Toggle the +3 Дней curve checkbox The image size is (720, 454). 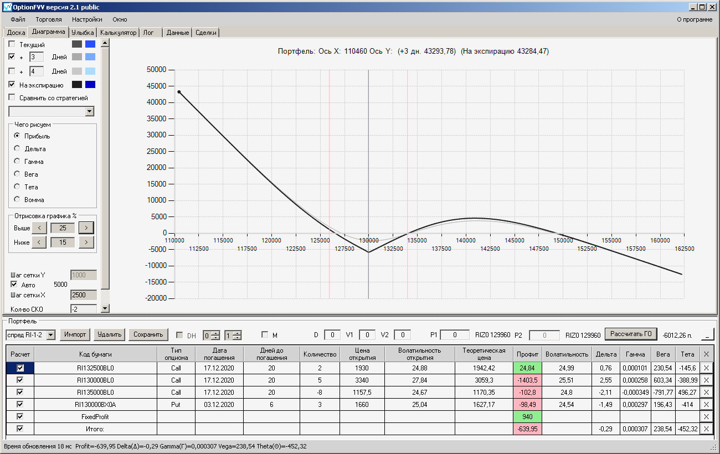tap(12, 57)
